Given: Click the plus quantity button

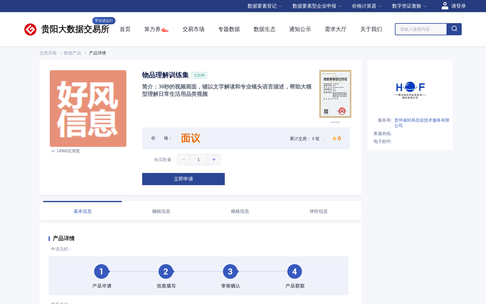Looking at the screenshot, I should click(x=214, y=160).
